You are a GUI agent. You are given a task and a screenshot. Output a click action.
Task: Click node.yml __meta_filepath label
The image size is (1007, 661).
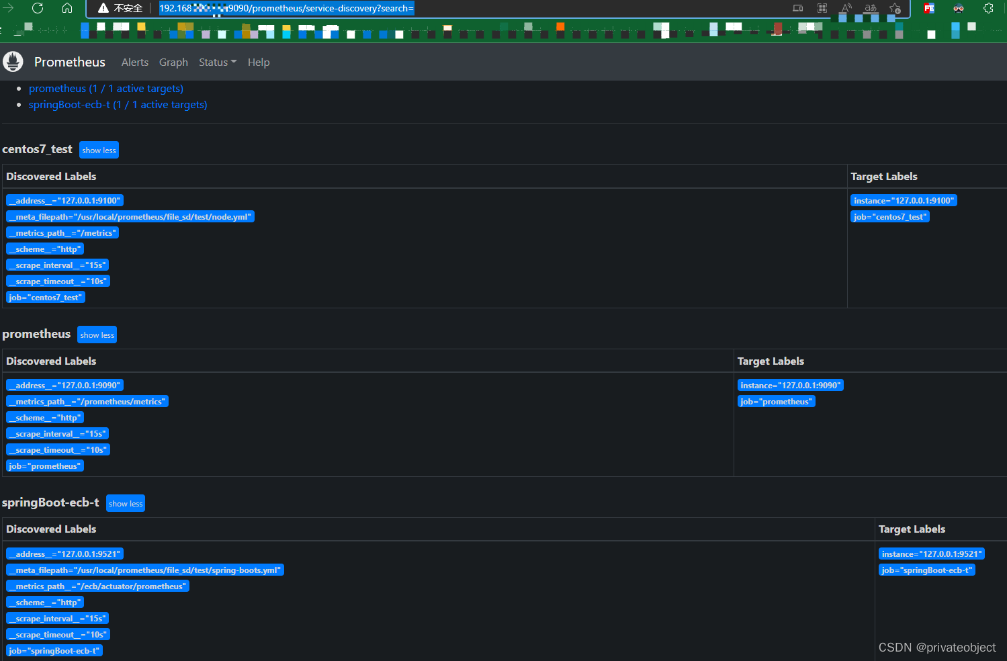coord(130,216)
